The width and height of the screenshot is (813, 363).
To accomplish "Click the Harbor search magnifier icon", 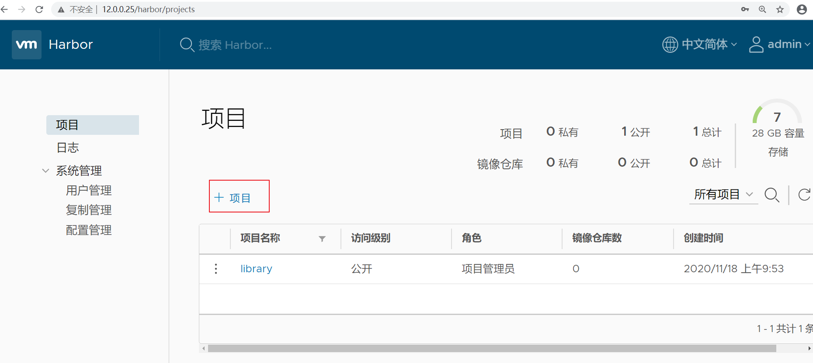I will [x=187, y=45].
